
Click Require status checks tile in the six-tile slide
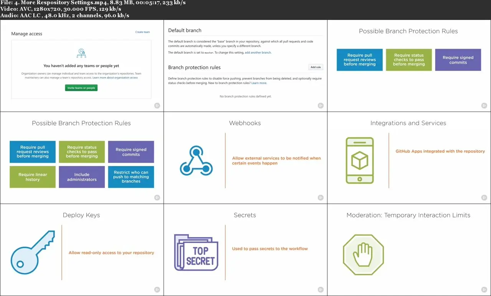coord(82,152)
